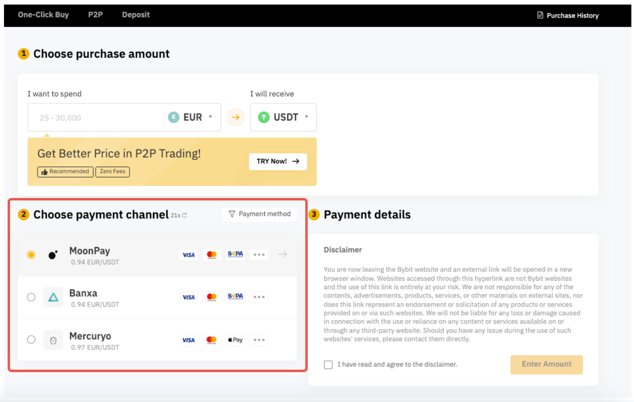Click the EUR coin icon
Viewport: 634px width, 402px height.
tap(174, 117)
